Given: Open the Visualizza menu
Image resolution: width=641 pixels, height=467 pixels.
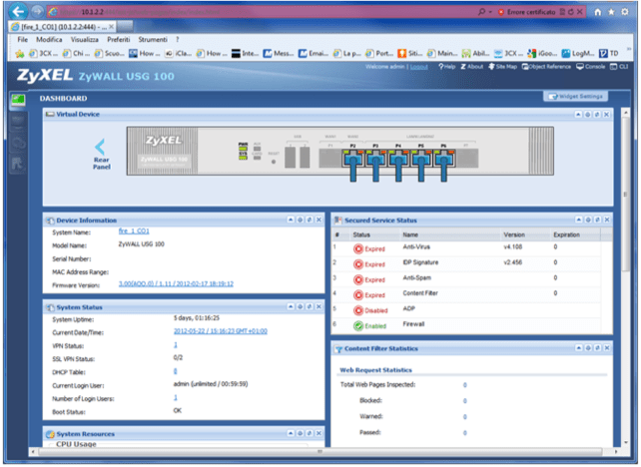Looking at the screenshot, I should 84,40.
